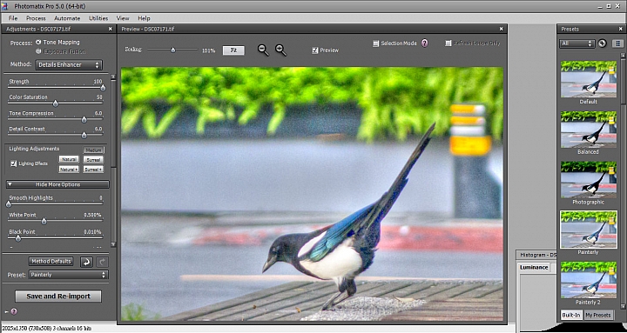Open the Utilities menu

[98, 18]
